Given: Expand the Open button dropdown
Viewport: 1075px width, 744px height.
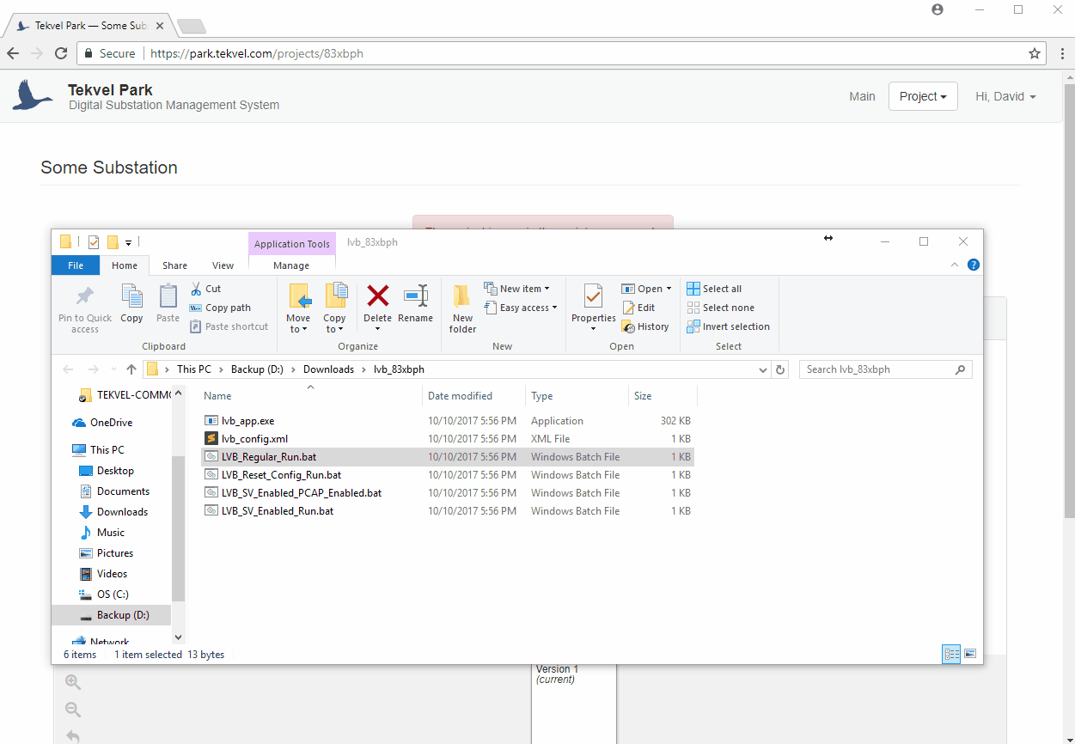Looking at the screenshot, I should [669, 289].
